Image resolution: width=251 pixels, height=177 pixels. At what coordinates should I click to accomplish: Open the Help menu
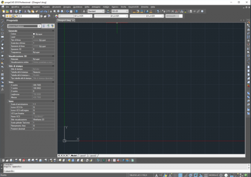(153, 7)
